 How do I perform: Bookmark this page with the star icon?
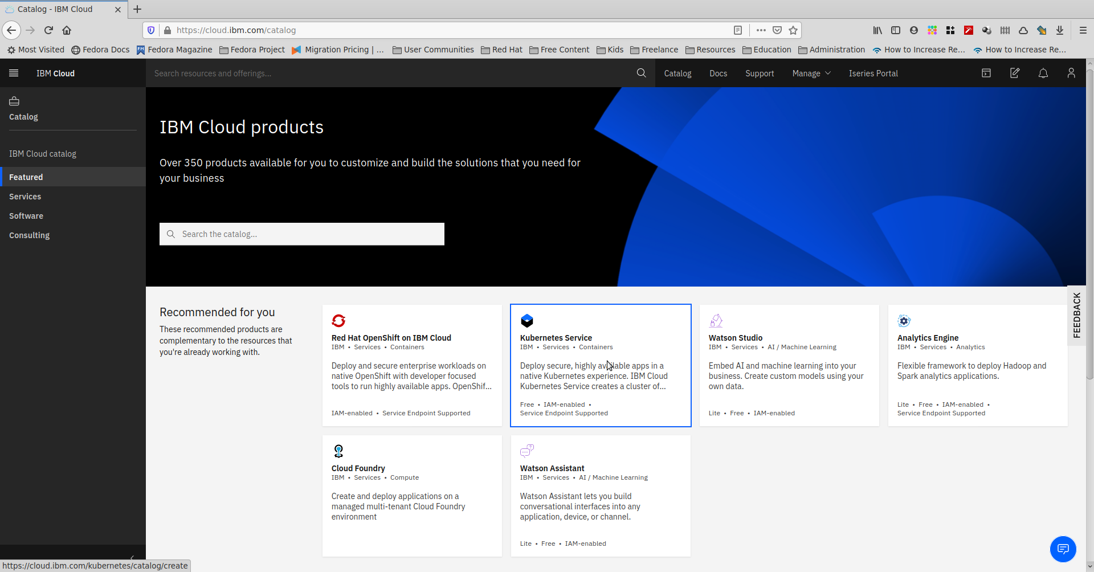click(x=793, y=30)
